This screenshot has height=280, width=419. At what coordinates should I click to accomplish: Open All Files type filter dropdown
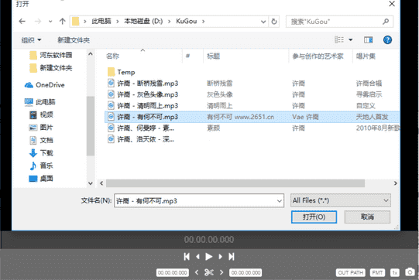click(x=341, y=200)
